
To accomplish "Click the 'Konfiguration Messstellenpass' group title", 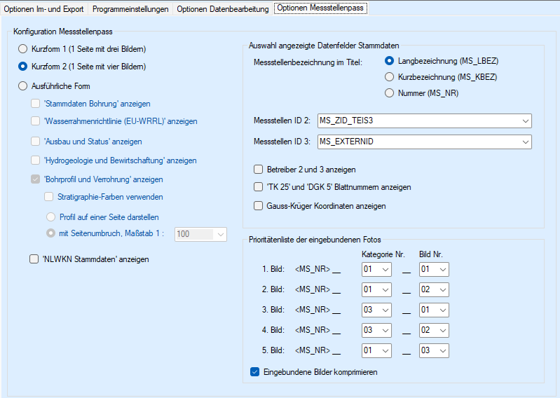I will pos(63,32).
